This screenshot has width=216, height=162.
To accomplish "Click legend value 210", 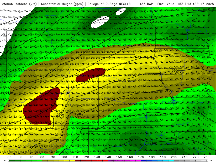I will click(x=185, y=157).
